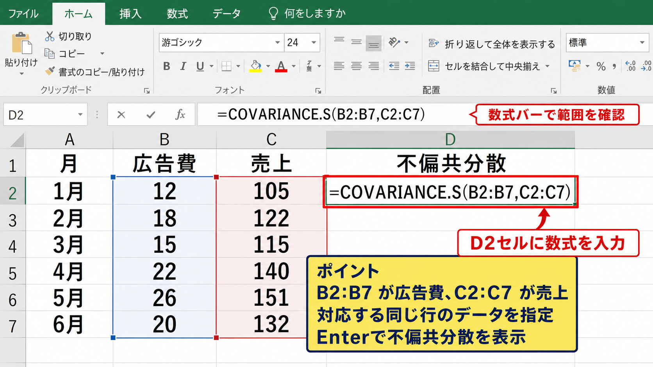Screen dimensions: 653x367
Task: Click Merge and Center (セルを結合して中央揃え)
Action: point(484,66)
